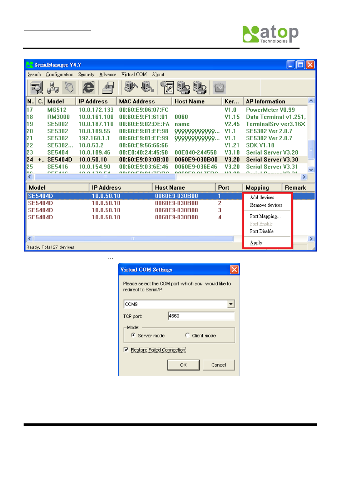Choose Remove devices from context menu
The width and height of the screenshot is (341, 483).
tap(266, 205)
